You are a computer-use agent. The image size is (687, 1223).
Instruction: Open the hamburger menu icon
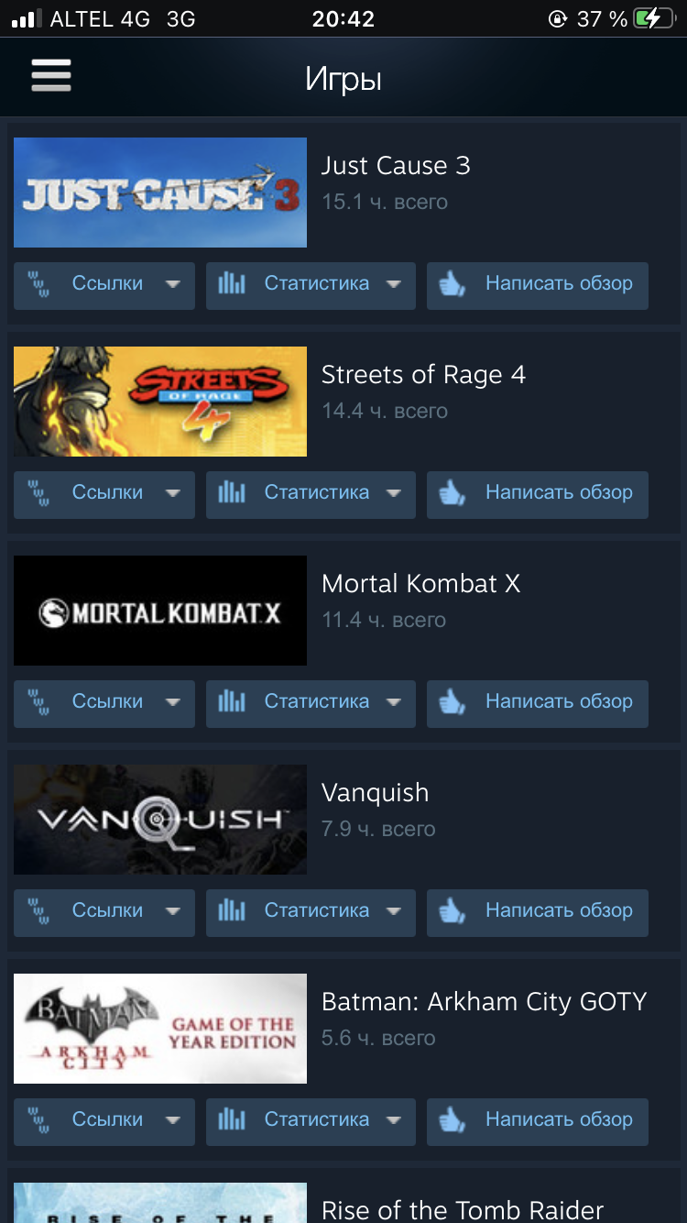pos(51,75)
